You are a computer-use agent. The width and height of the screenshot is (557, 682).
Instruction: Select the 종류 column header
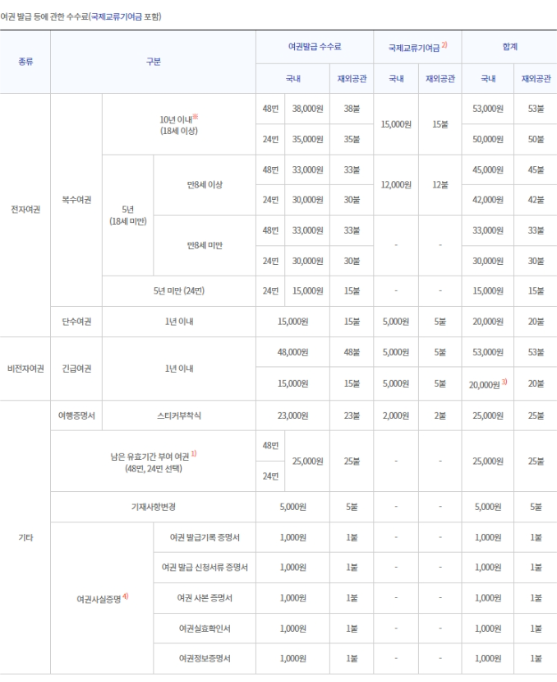click(25, 62)
